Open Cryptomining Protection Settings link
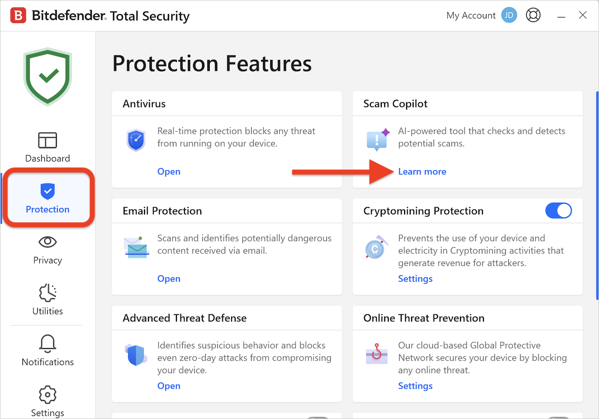The image size is (599, 419). click(x=415, y=279)
